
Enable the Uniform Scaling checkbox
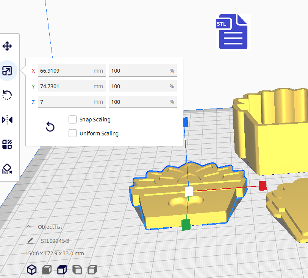click(72, 134)
